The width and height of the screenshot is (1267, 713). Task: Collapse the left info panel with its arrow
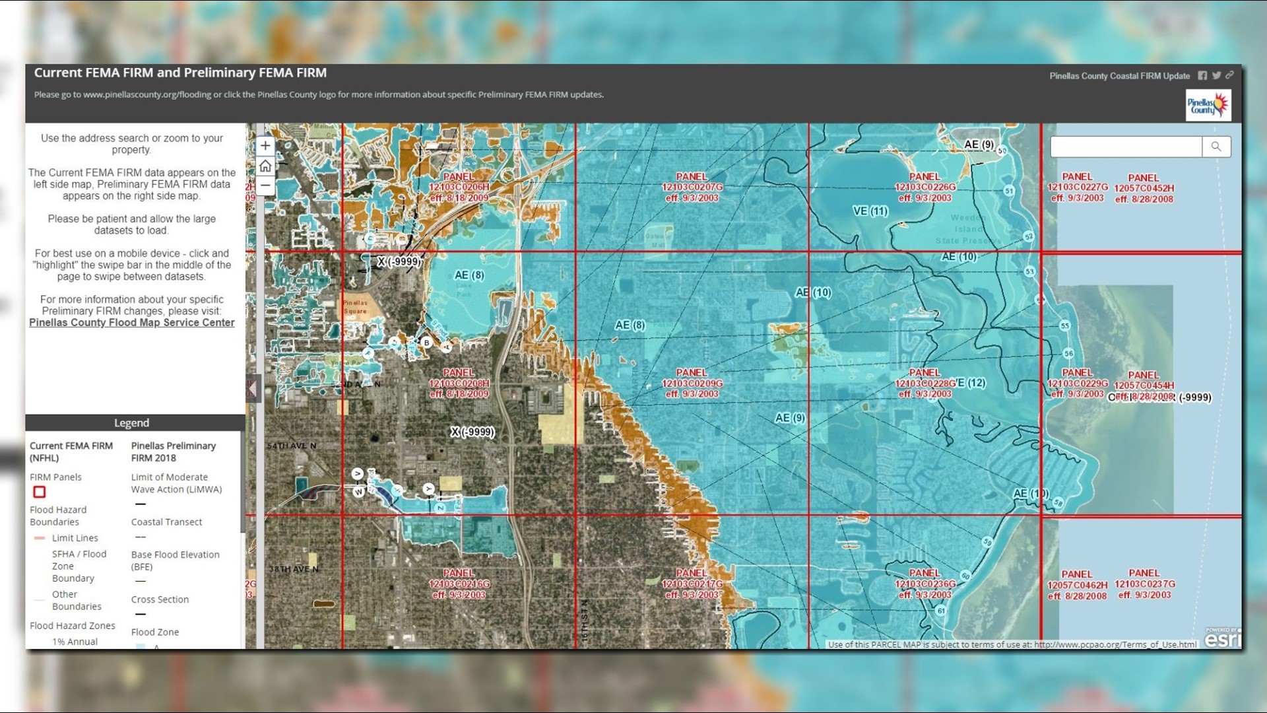[253, 390]
